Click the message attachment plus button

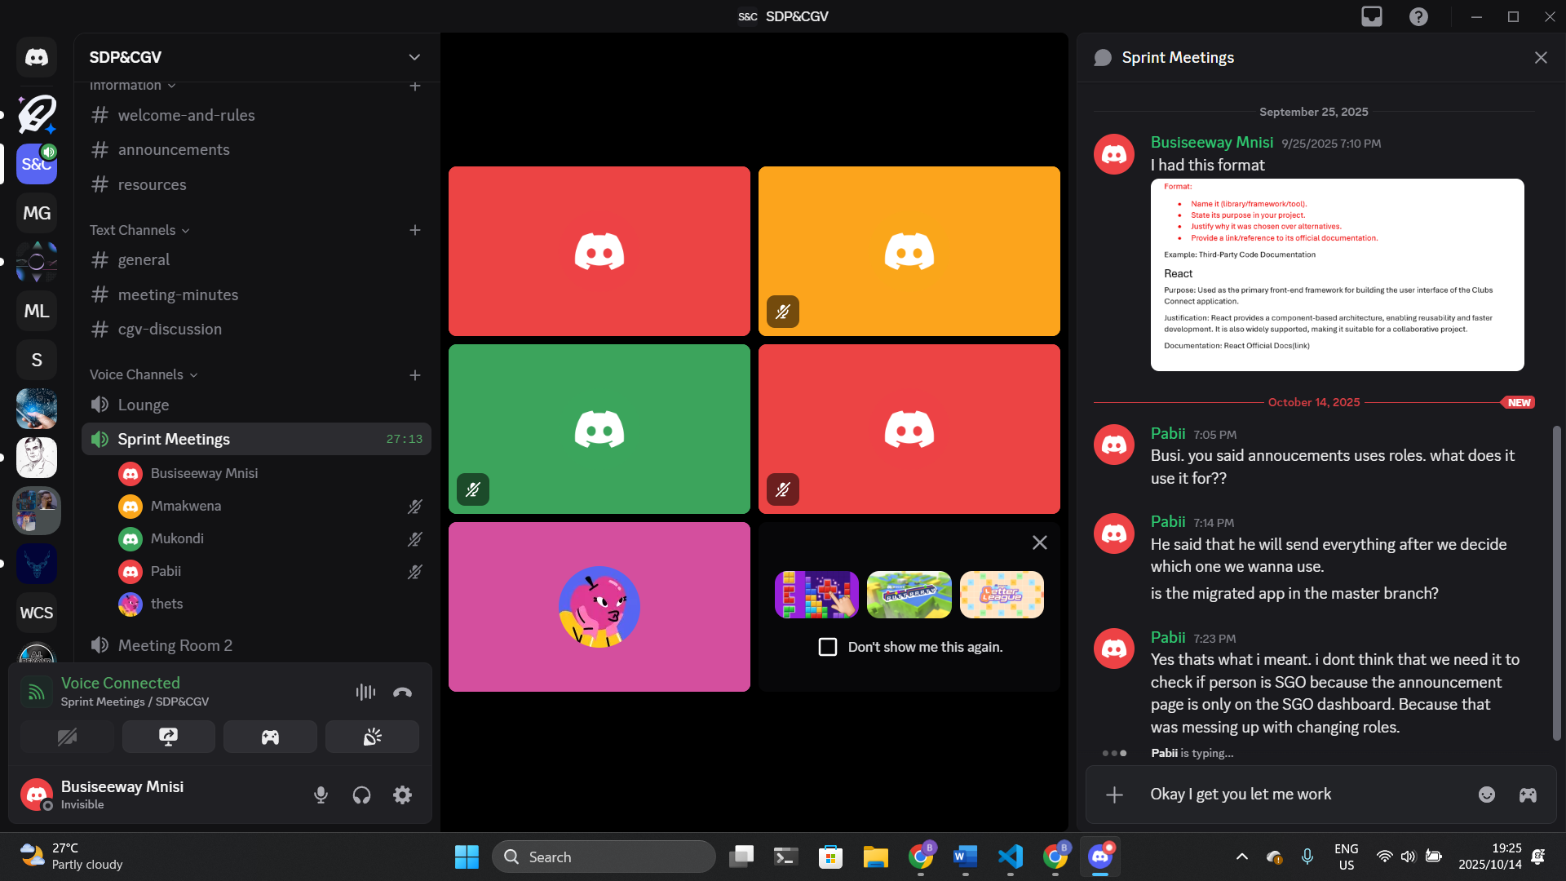click(1114, 795)
